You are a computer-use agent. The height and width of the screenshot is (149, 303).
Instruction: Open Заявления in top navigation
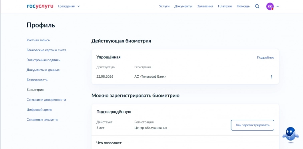point(205,6)
